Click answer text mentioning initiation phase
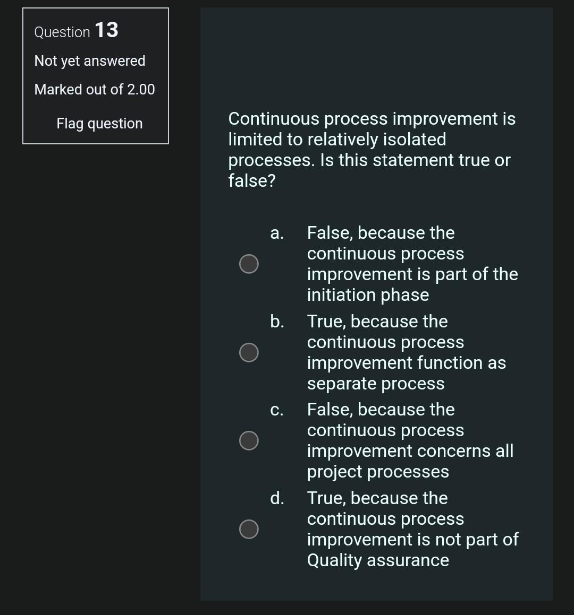574x615 pixels. [x=412, y=264]
